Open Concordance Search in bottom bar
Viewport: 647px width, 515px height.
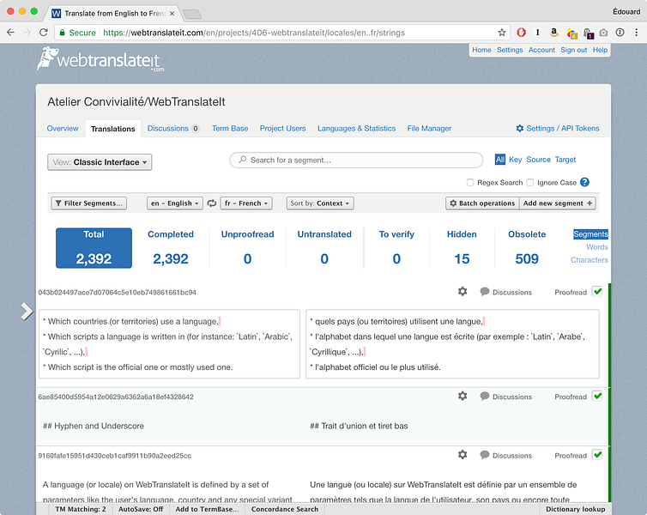click(285, 509)
